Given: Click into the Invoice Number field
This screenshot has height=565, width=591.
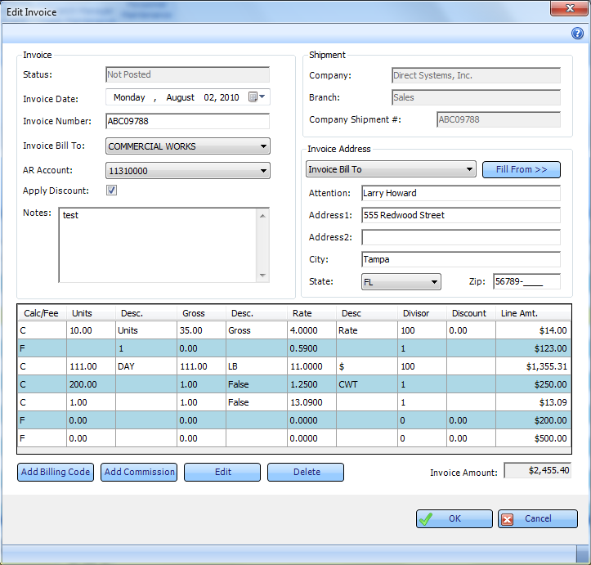Looking at the screenshot, I should tap(187, 122).
